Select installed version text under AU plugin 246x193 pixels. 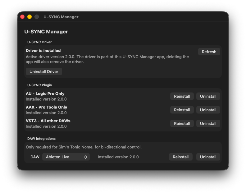(46, 99)
